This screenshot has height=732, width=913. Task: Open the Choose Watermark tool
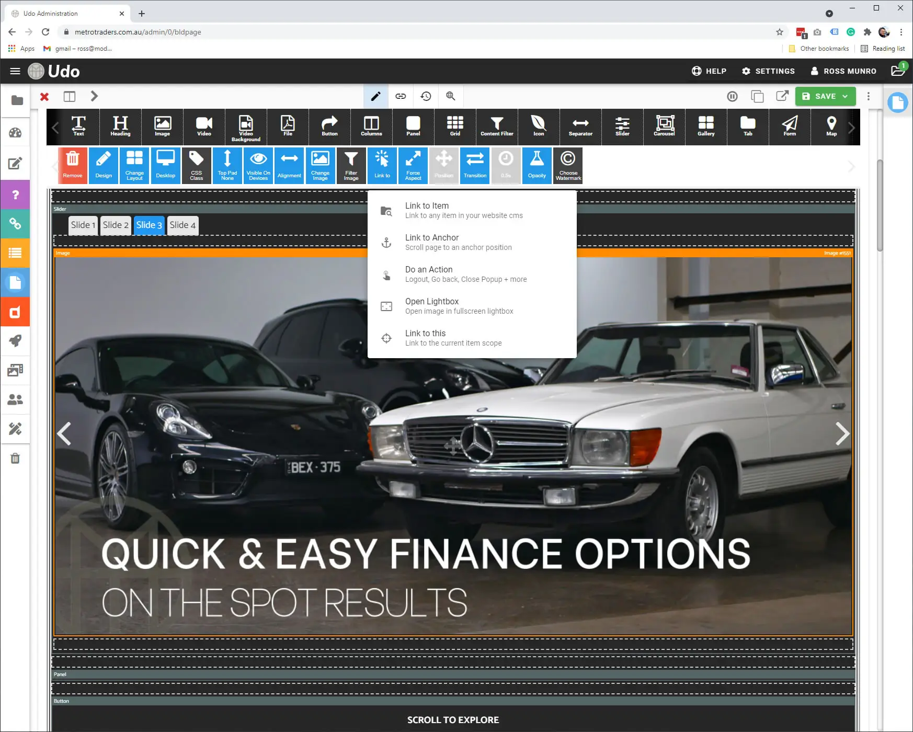click(x=568, y=165)
